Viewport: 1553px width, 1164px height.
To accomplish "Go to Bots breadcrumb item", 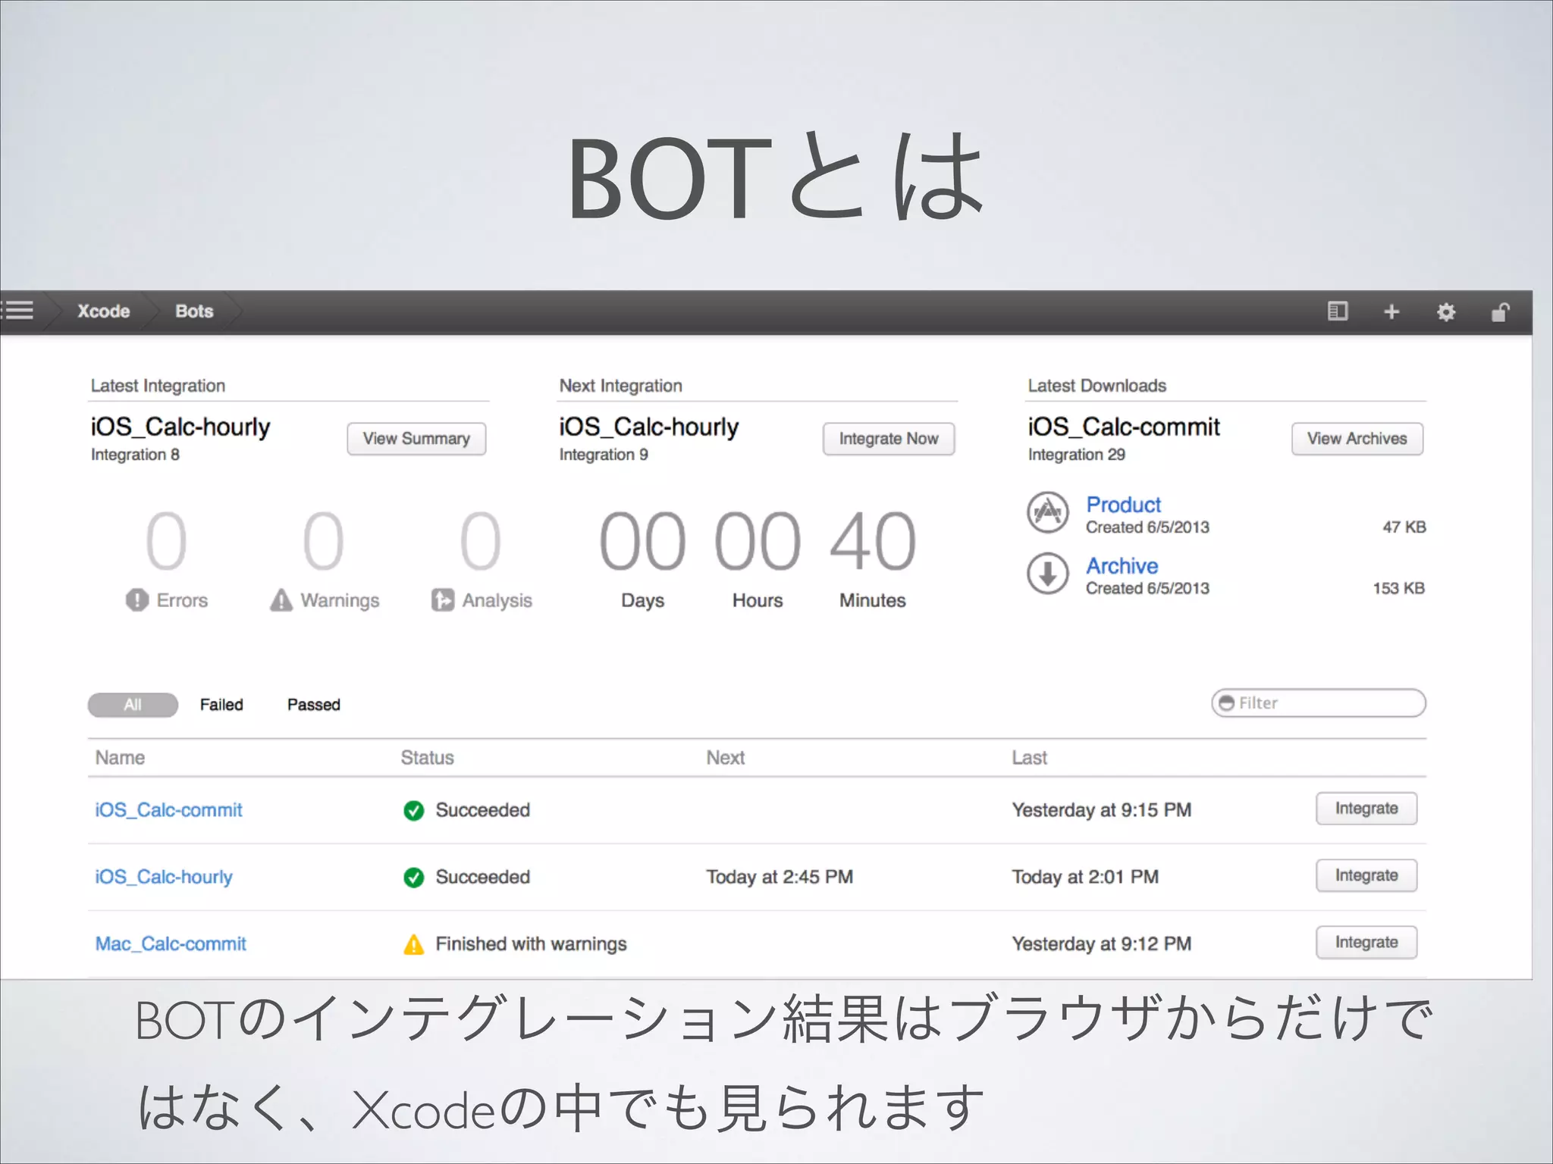I will tap(194, 311).
